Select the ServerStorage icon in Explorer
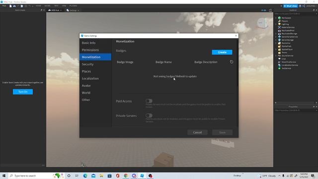The image size is (318, 179). [279, 40]
